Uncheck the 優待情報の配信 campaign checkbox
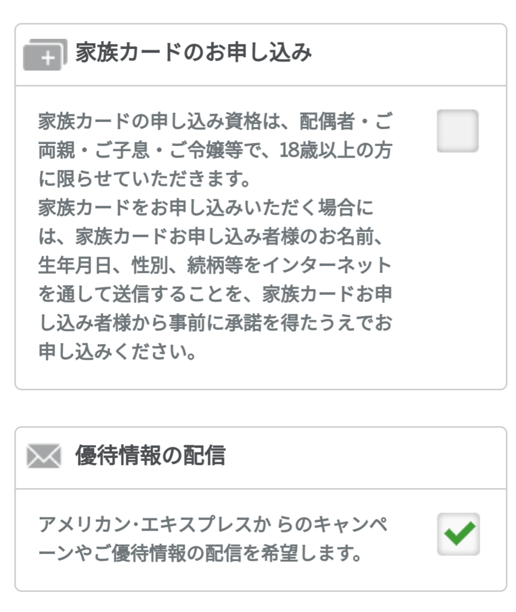The image size is (516, 612). point(458,534)
